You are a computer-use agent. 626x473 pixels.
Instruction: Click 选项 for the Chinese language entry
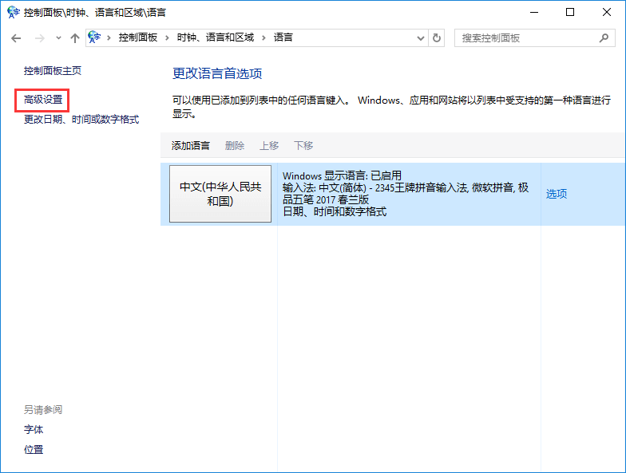tap(557, 194)
